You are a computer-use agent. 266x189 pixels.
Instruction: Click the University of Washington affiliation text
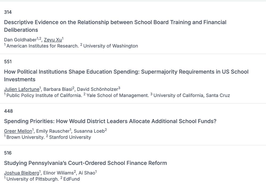click(111, 46)
